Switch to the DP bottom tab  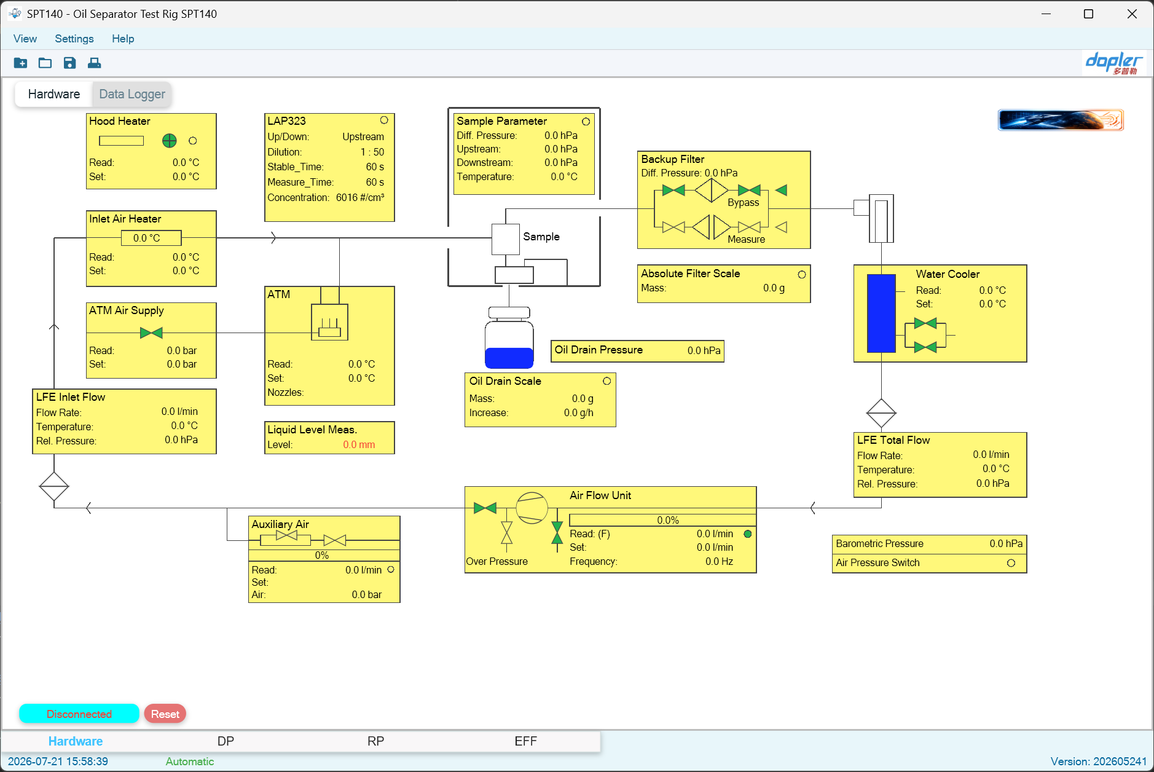226,741
